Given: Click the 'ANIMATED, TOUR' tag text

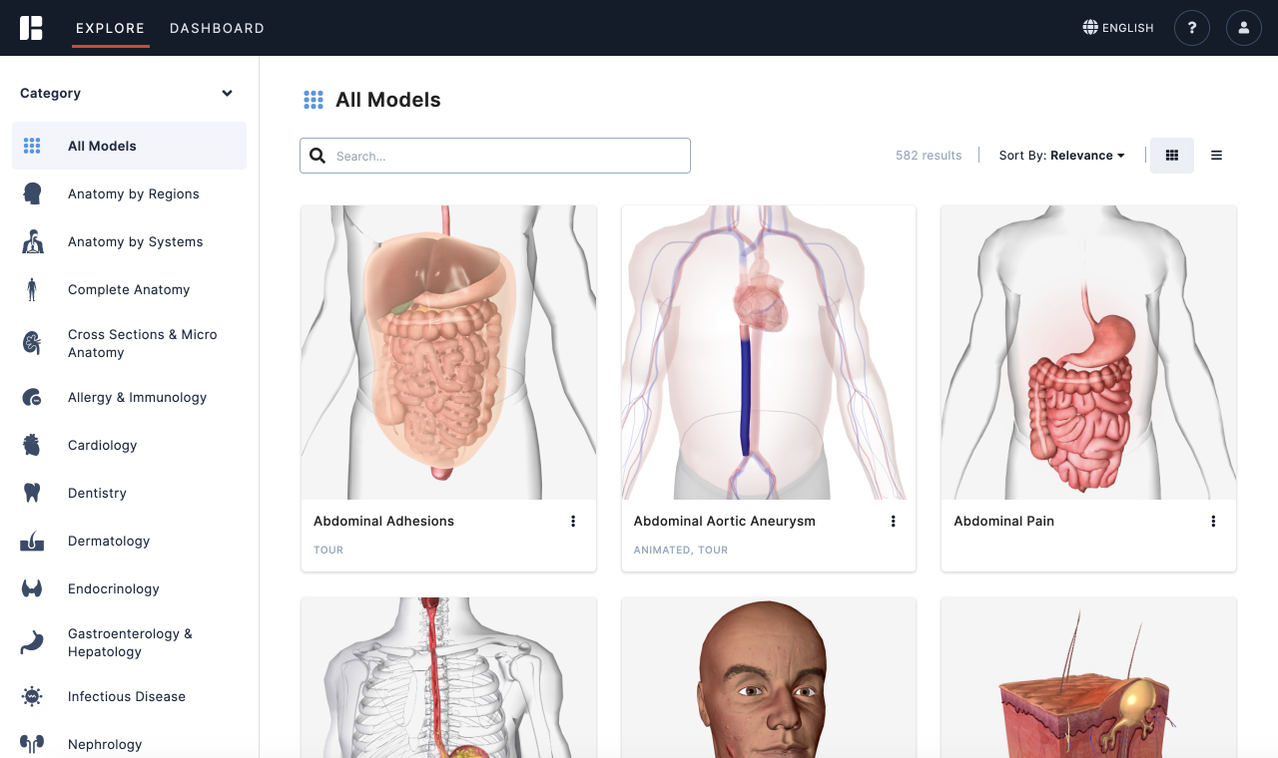Looking at the screenshot, I should 681,550.
